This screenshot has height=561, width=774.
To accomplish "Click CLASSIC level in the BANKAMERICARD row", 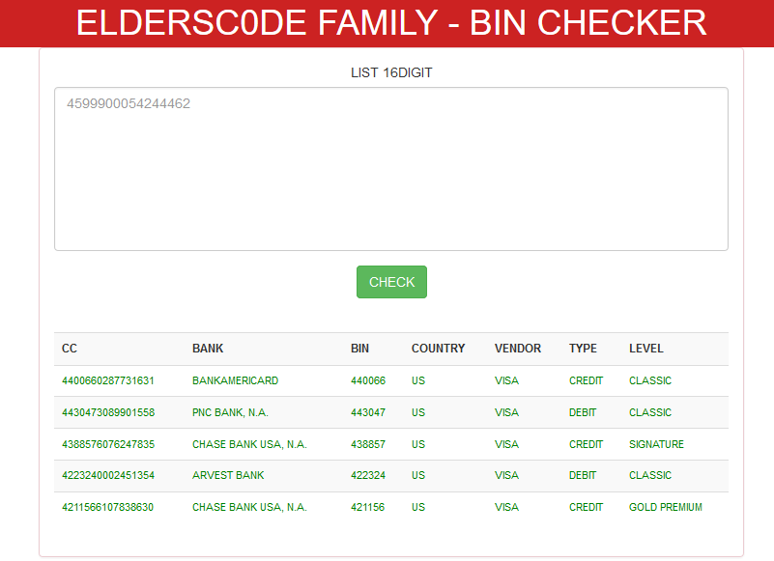I will click(650, 380).
